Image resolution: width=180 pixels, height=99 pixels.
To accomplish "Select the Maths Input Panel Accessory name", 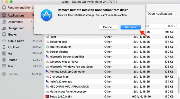I will (68, 92).
